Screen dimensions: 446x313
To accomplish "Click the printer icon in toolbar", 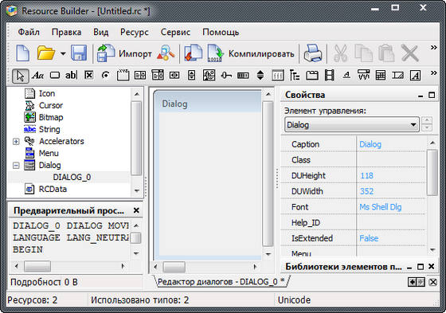I will point(313,53).
